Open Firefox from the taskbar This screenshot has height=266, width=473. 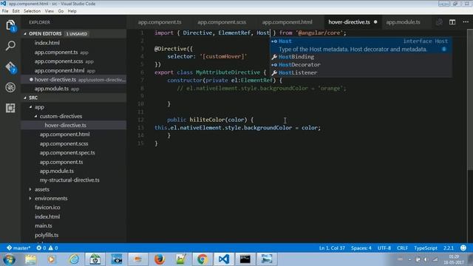coord(160,259)
